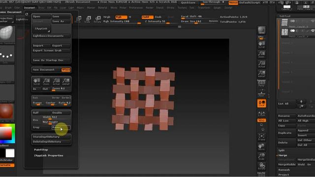Expand the Project section in SubTool

[x=283, y=175]
